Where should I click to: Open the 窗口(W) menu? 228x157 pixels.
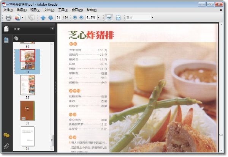pyautogui.click(x=78, y=10)
